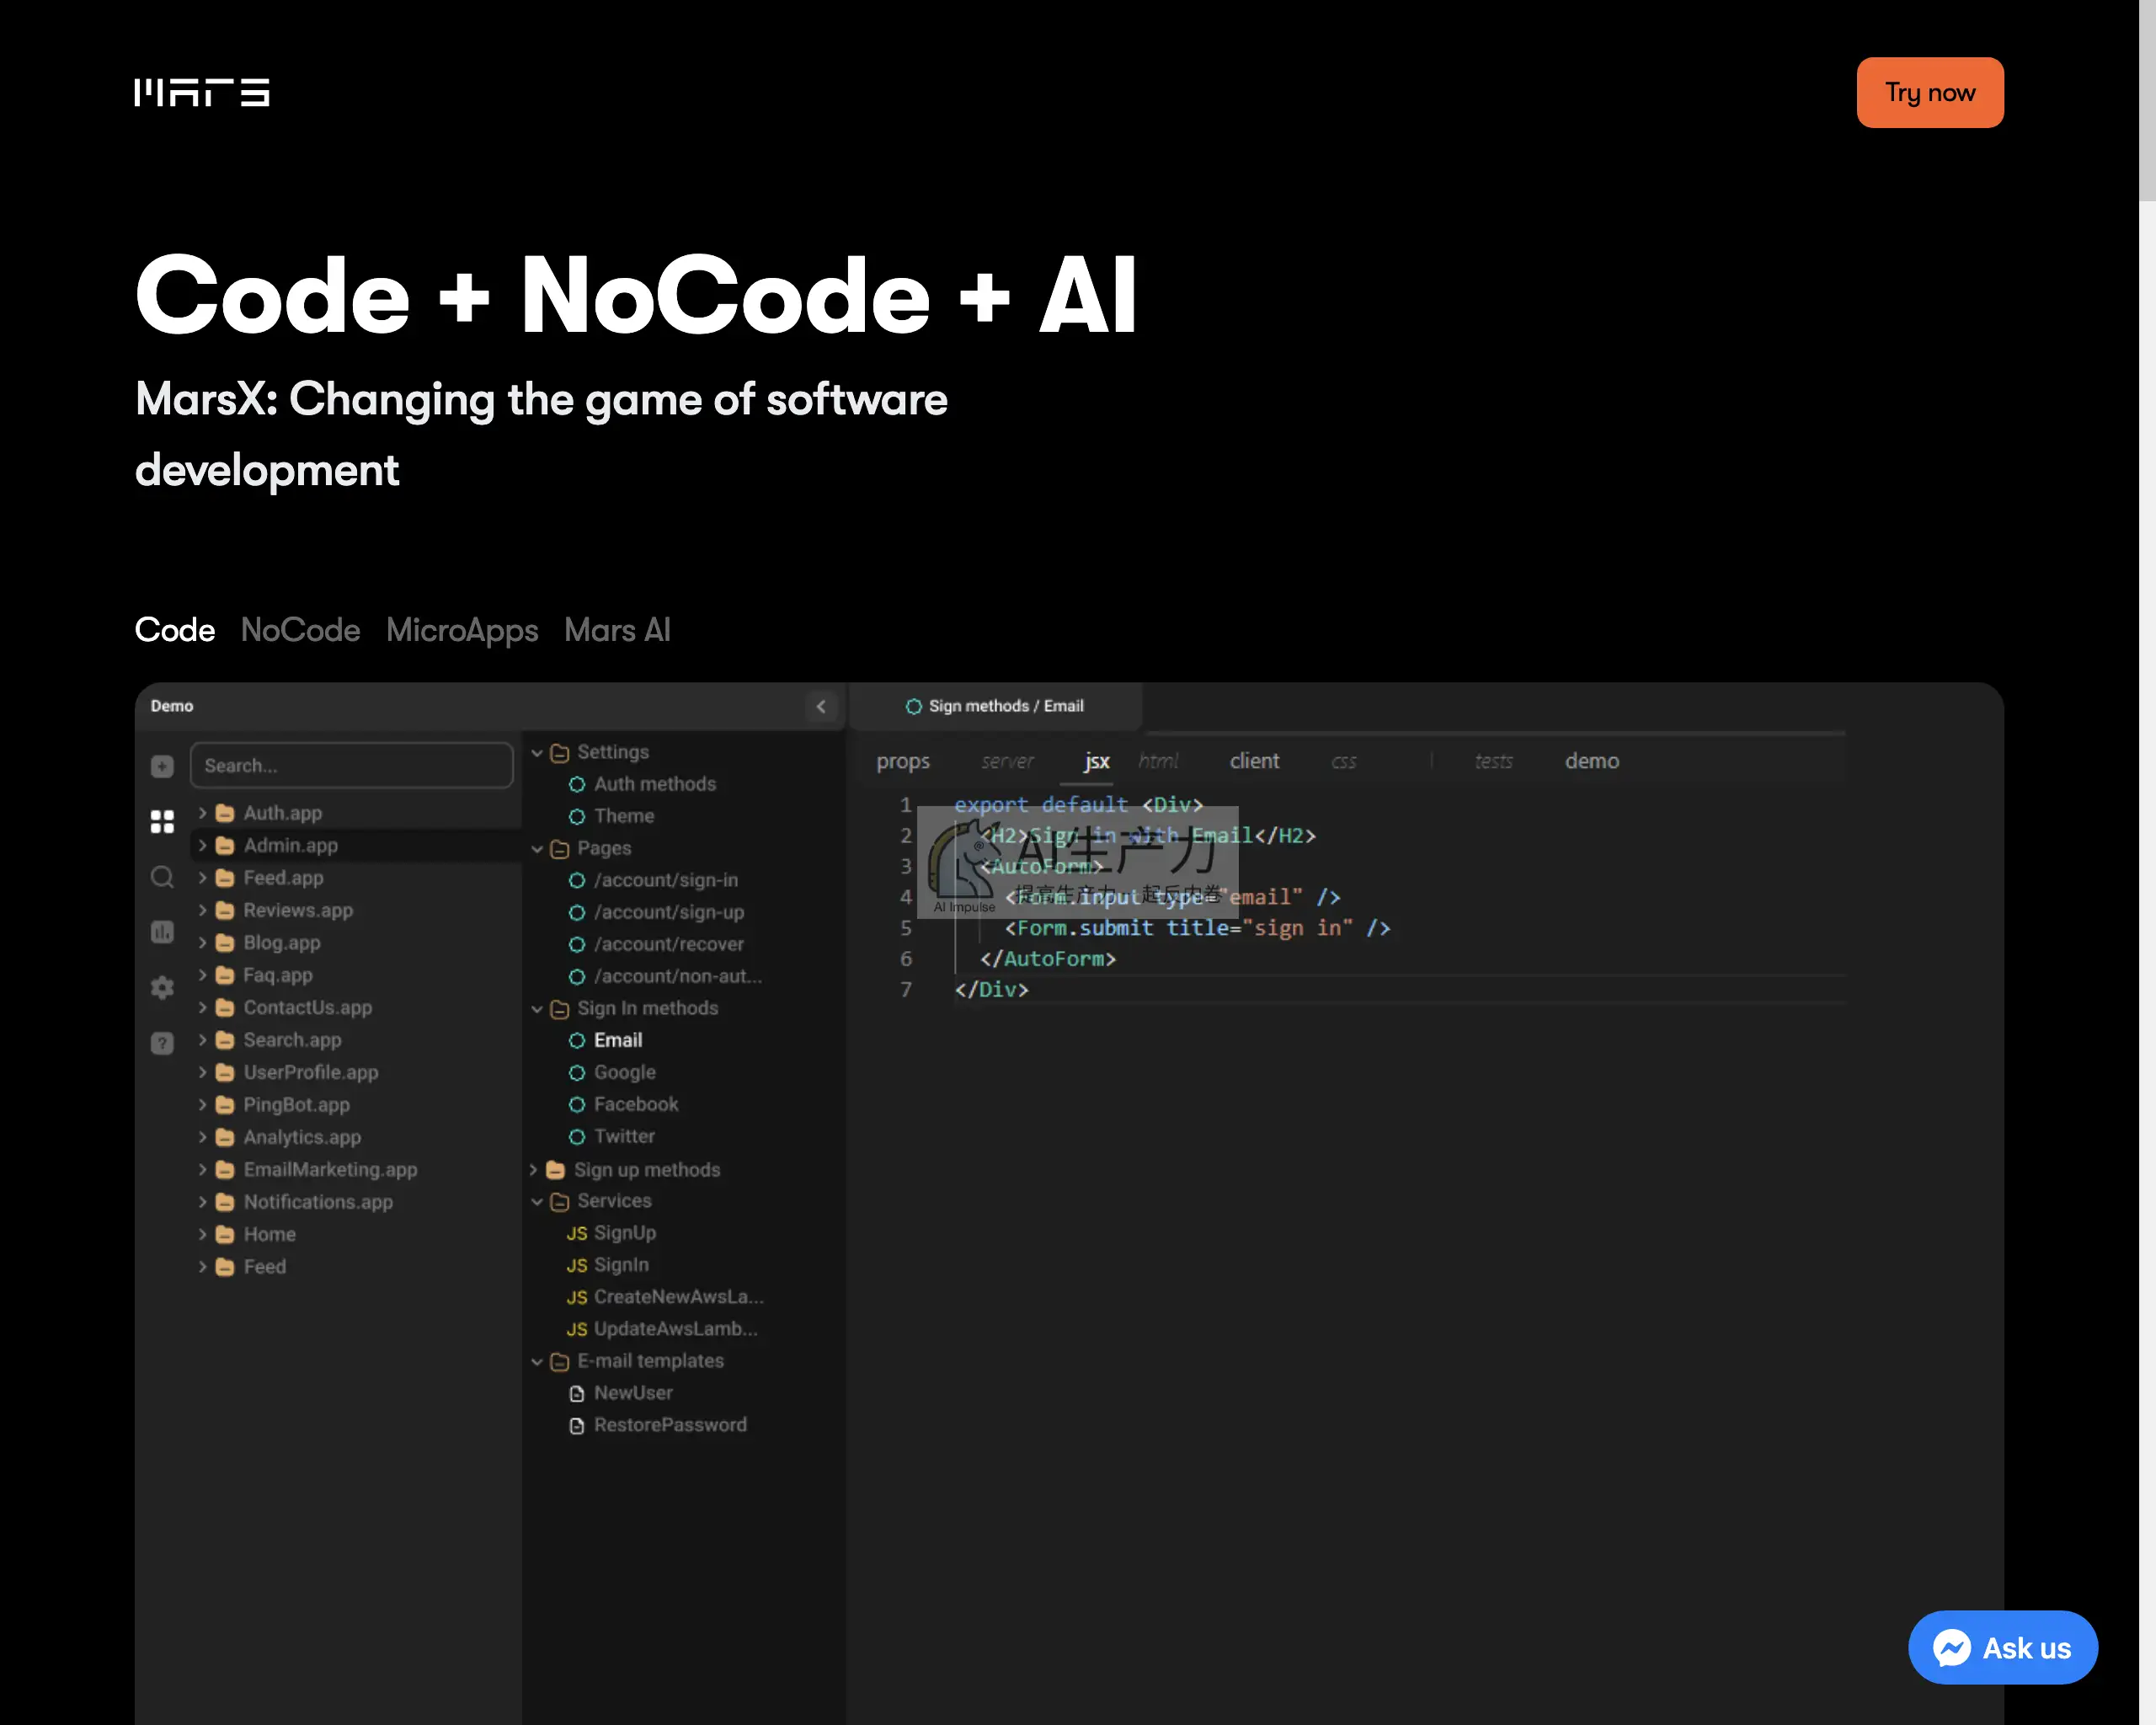Open the Ask us messenger chat
Viewport: 2156px width, 1725px height.
pos(2002,1647)
